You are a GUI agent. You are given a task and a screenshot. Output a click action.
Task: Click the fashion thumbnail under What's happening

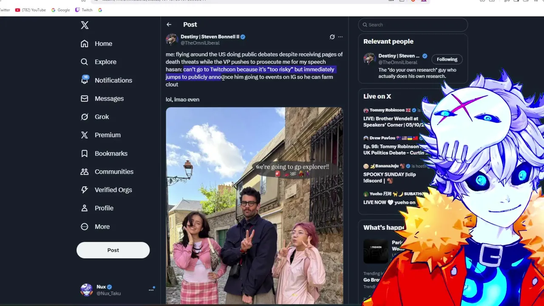point(376,252)
